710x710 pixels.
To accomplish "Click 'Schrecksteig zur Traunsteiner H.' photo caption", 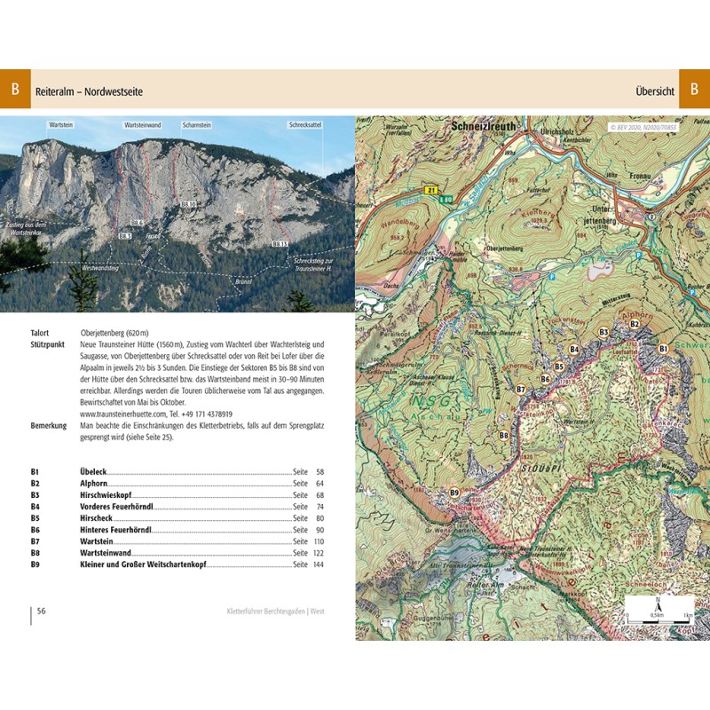I will pos(313,264).
